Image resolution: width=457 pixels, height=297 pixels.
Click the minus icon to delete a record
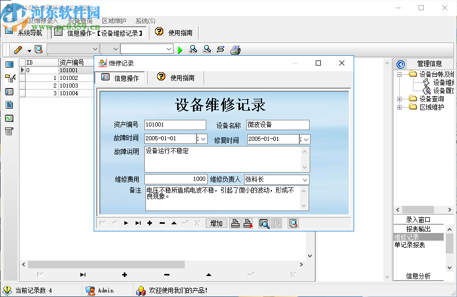pyautogui.click(x=161, y=223)
